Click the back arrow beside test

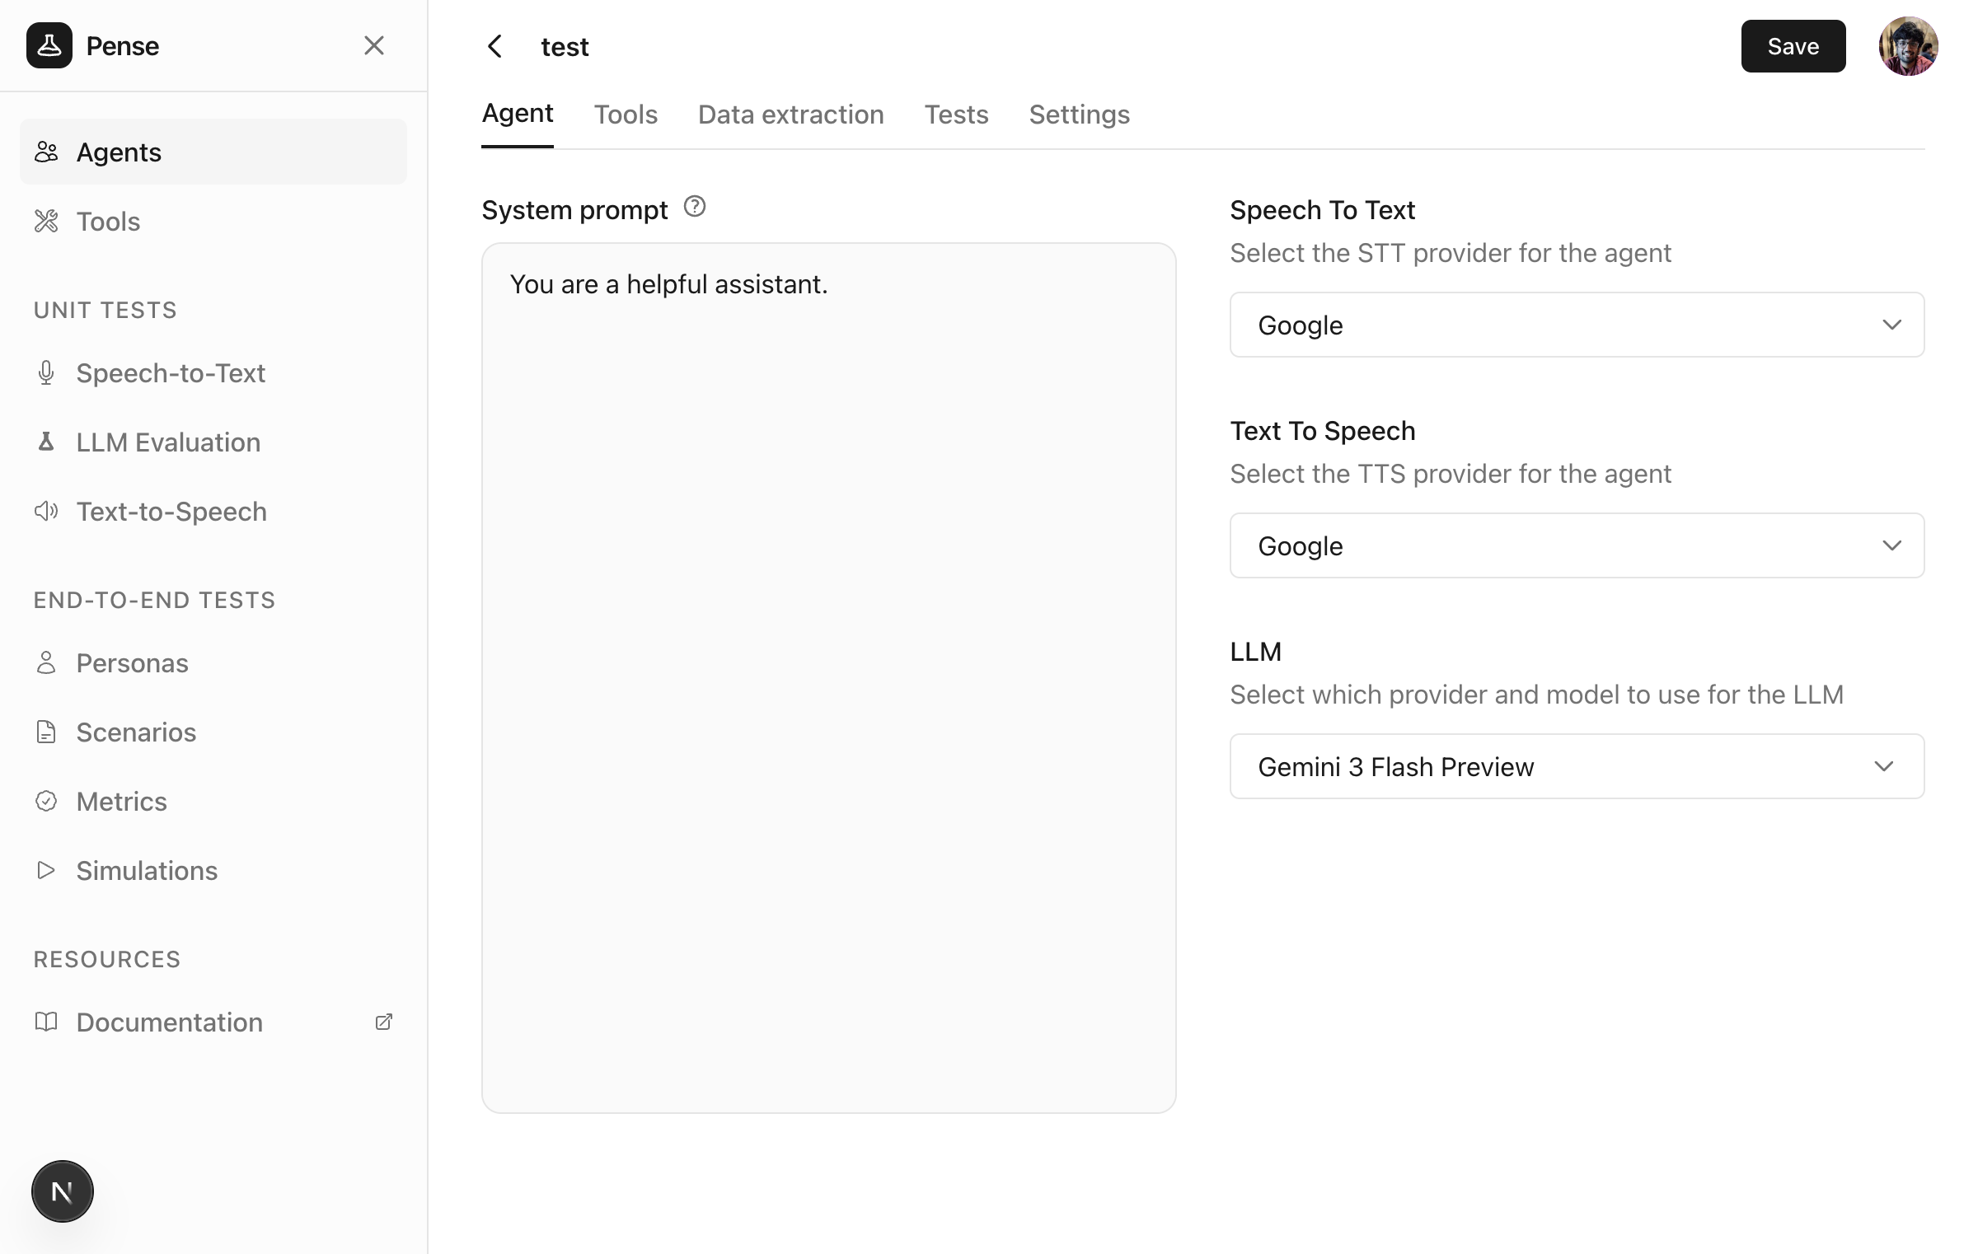[x=494, y=46]
